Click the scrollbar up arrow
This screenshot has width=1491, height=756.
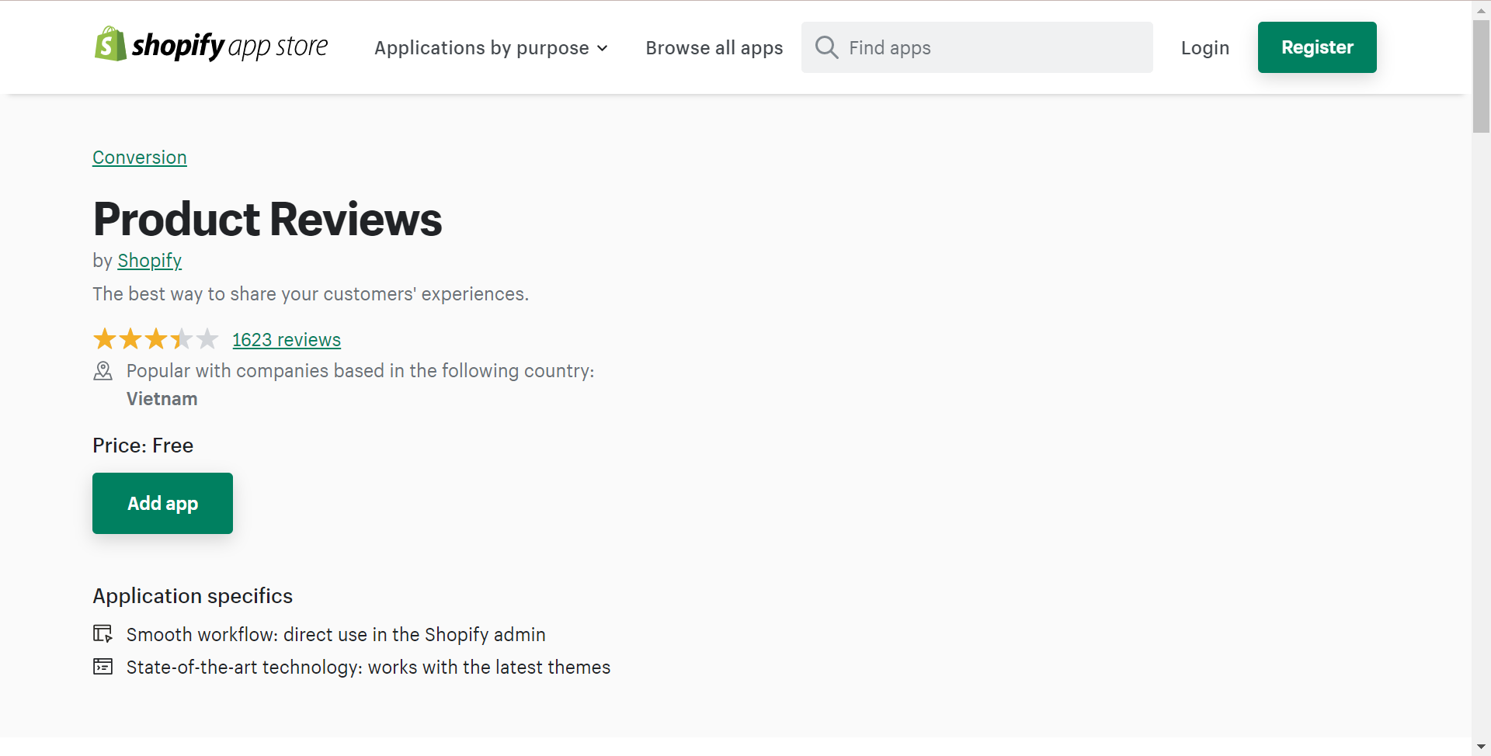pyautogui.click(x=1481, y=10)
